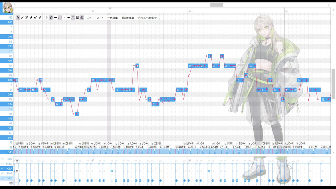The image size is (336, 189).
Task: Open the パート menu
Action: click(x=100, y=18)
